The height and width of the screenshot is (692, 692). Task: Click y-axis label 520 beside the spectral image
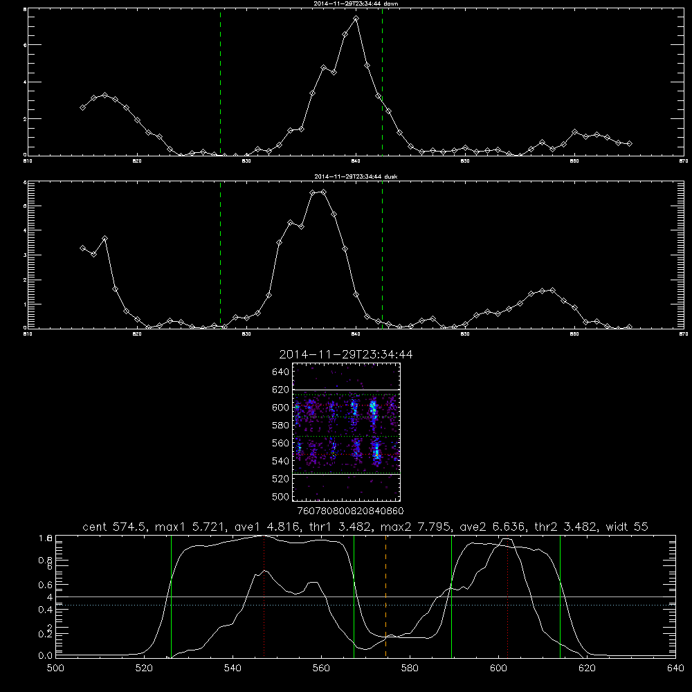(x=281, y=478)
